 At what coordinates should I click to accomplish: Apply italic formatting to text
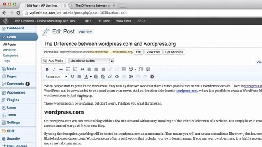[54, 69]
